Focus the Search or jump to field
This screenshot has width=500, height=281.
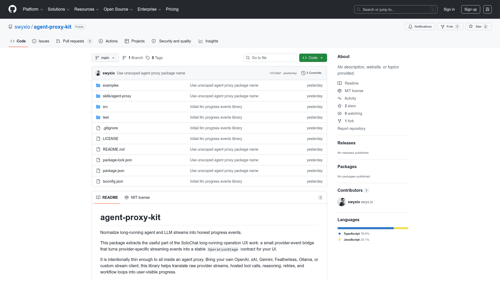pyautogui.click(x=396, y=9)
